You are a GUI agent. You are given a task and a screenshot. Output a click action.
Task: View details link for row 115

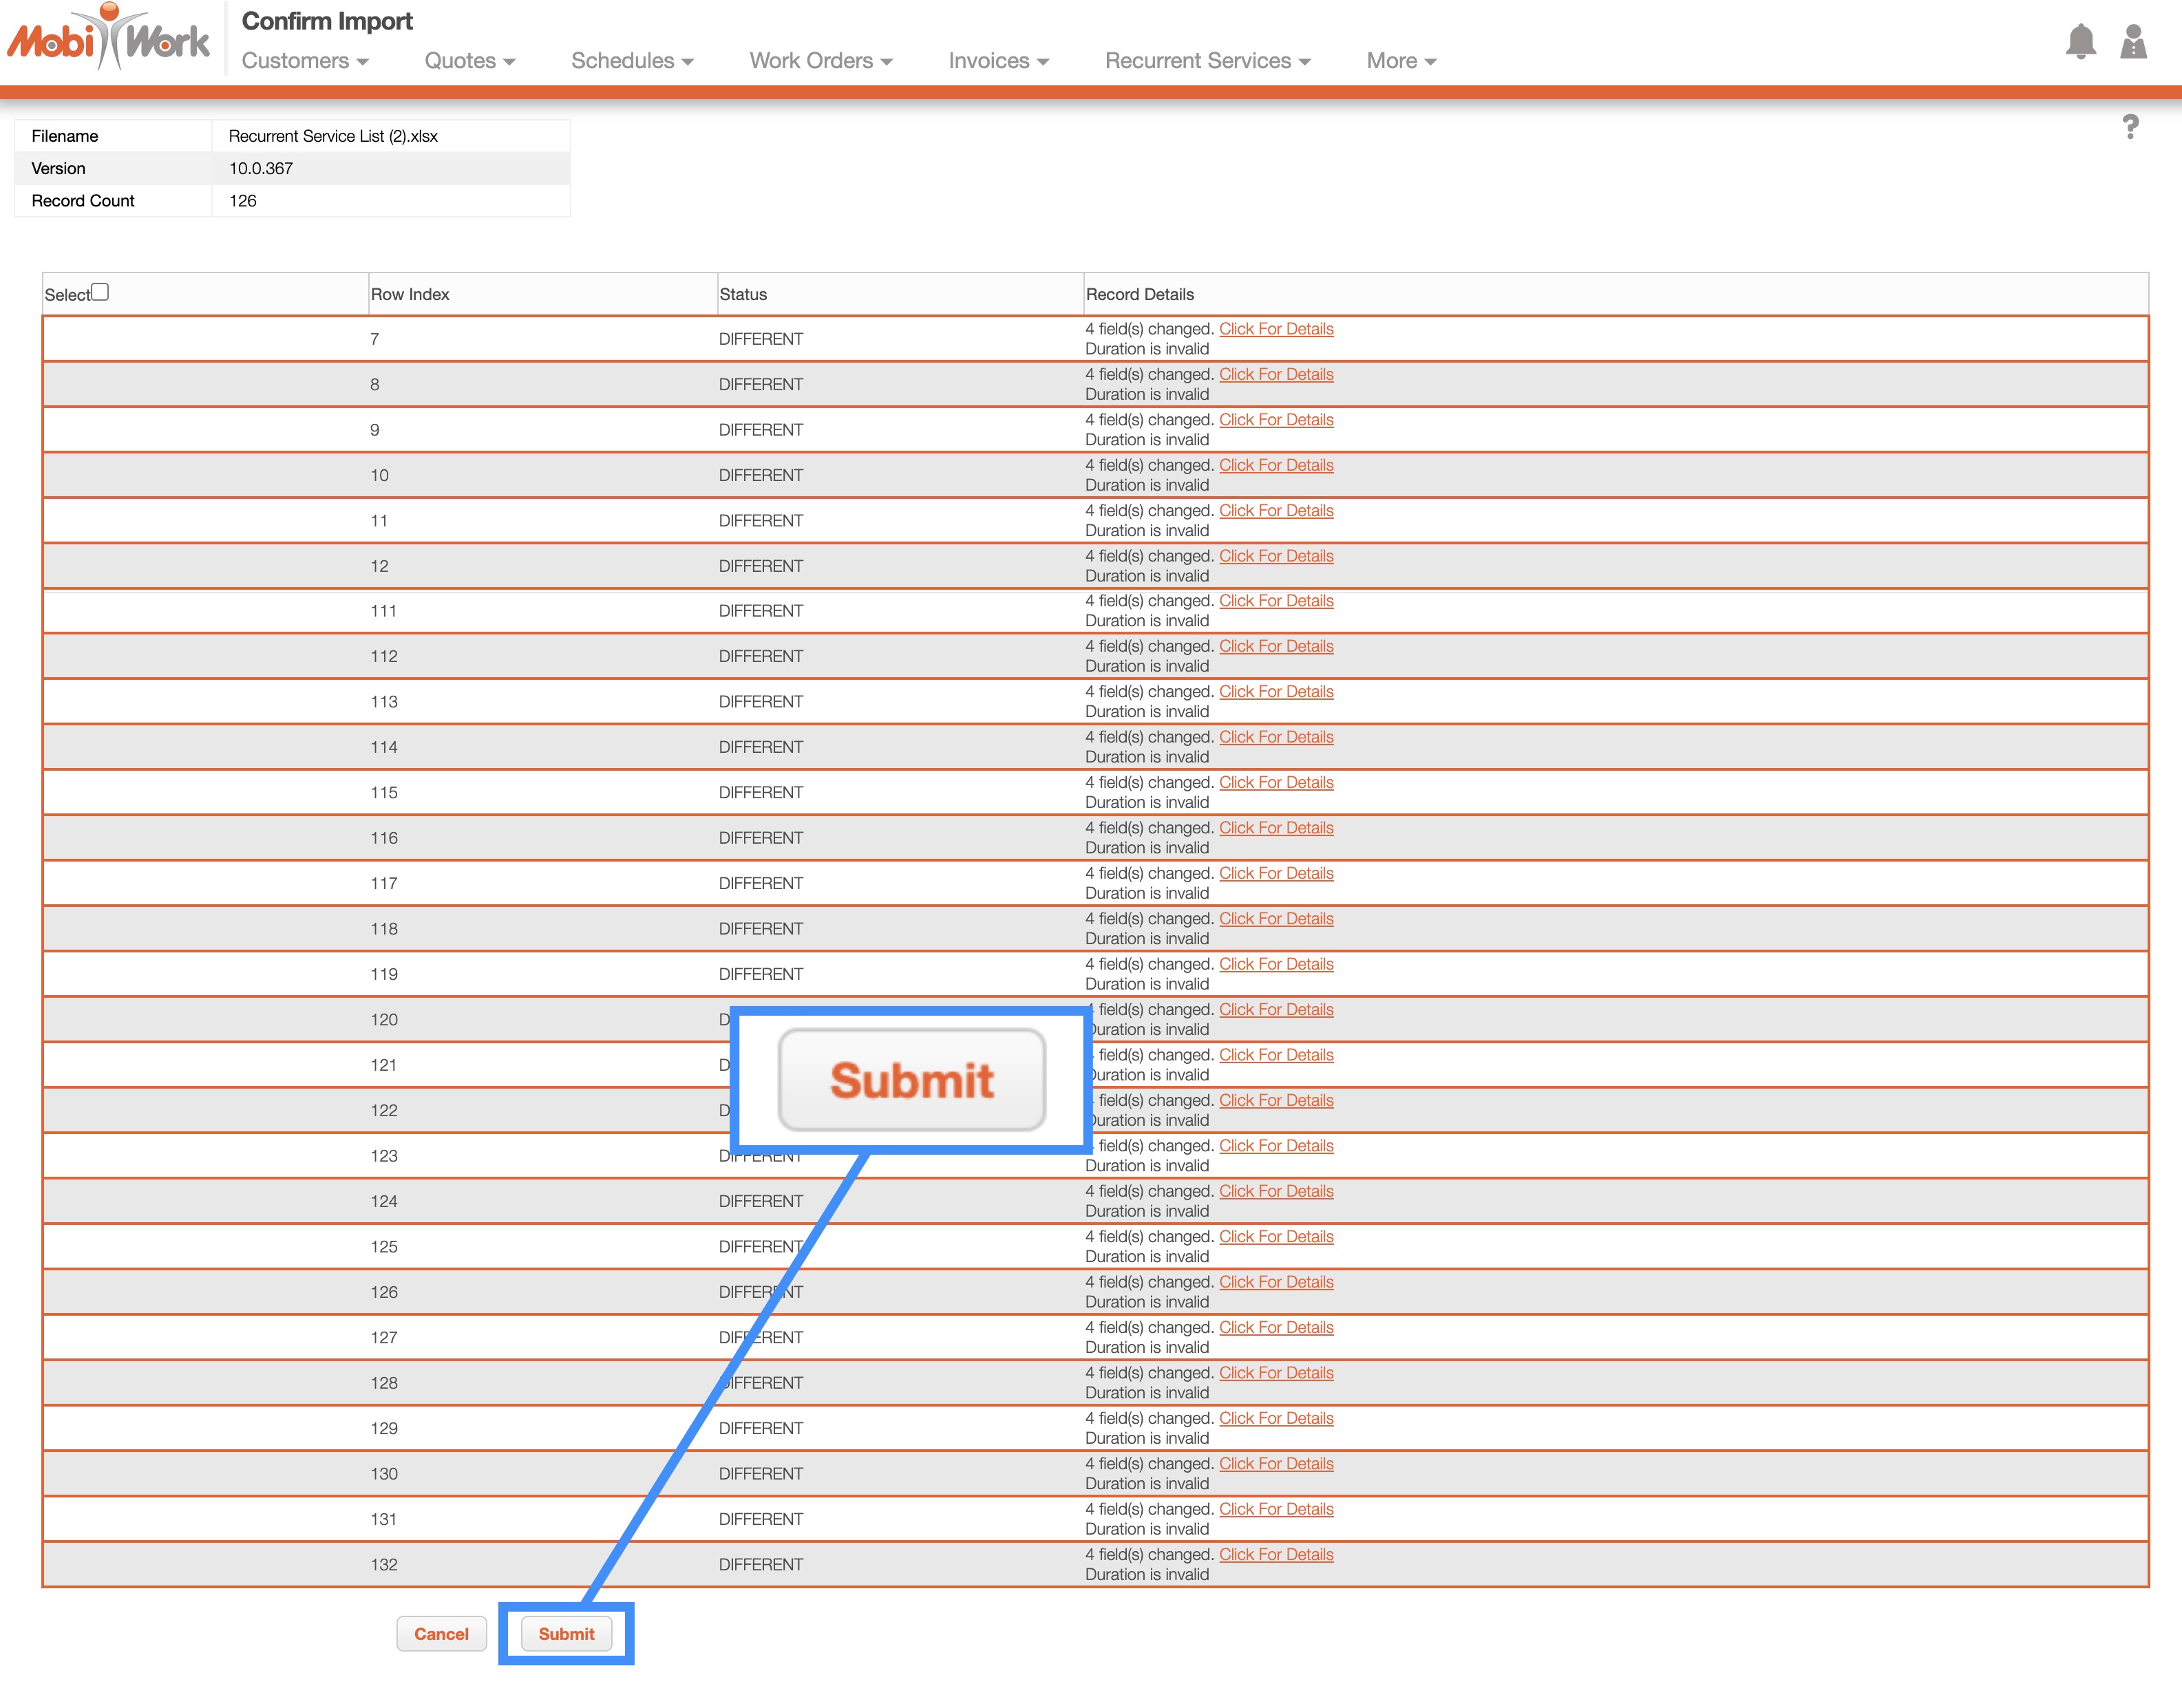point(1276,782)
